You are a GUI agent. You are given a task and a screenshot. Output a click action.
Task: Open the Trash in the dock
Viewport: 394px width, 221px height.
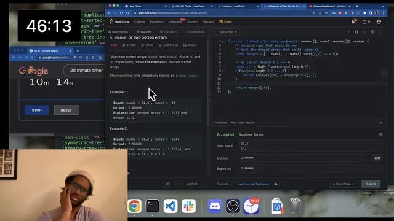295,206
